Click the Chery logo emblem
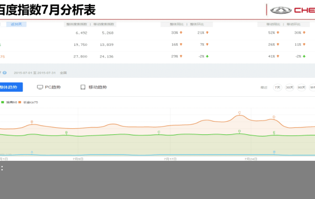The width and height of the screenshot is (315, 199). click(x=281, y=10)
